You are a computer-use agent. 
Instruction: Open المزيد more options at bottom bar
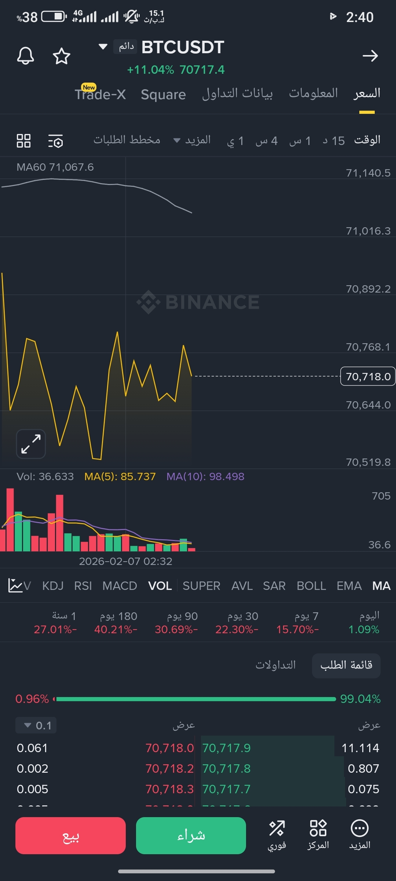[360, 835]
